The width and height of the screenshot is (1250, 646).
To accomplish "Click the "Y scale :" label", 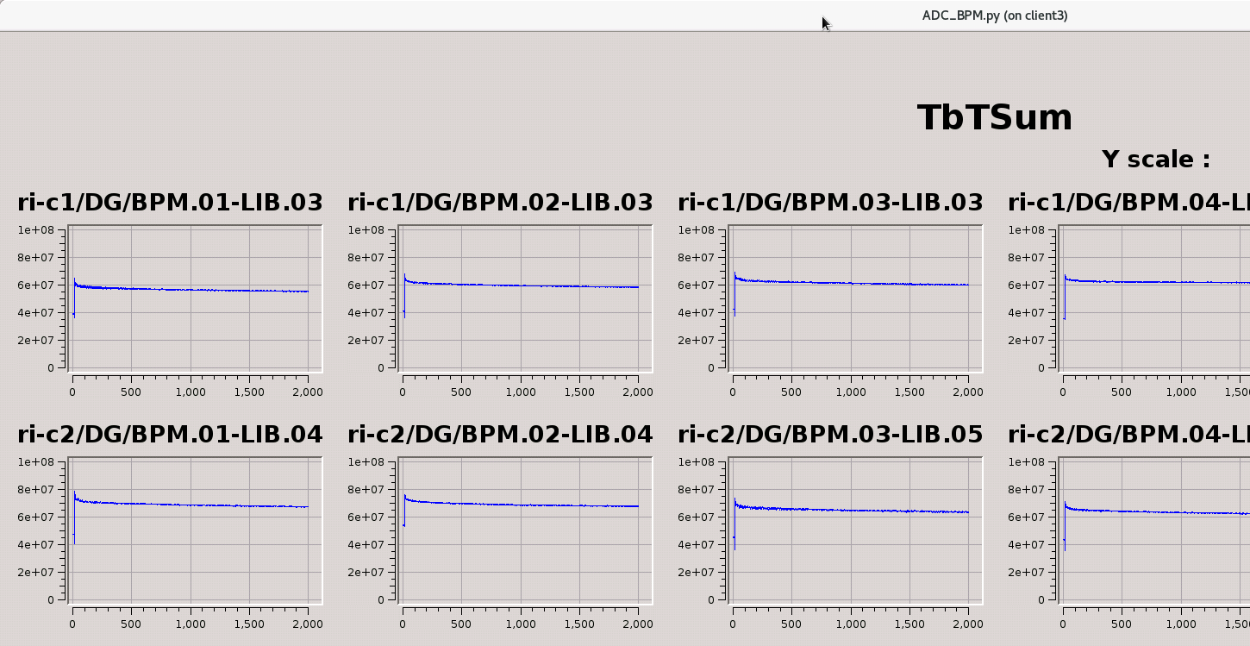I will coord(1155,160).
